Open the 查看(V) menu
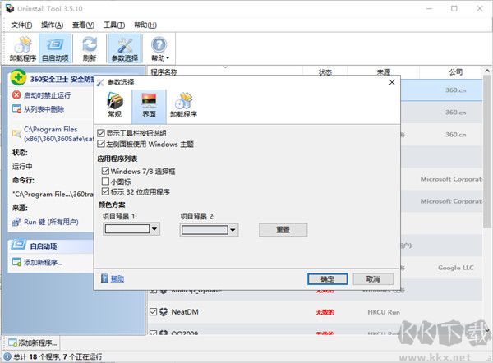493x363 pixels. click(x=83, y=25)
